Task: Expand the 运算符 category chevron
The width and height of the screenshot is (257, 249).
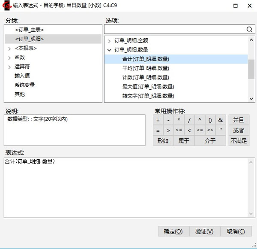Action: click(9, 67)
